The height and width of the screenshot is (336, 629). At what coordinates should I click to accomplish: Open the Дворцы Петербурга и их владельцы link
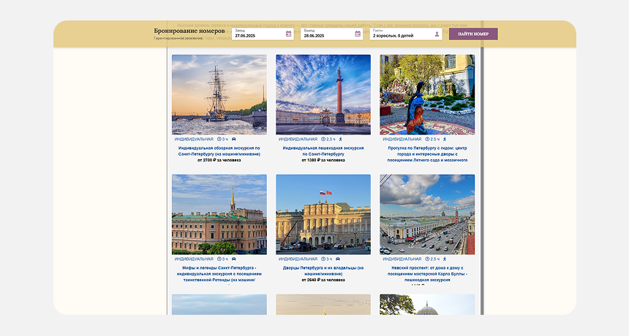click(x=323, y=271)
